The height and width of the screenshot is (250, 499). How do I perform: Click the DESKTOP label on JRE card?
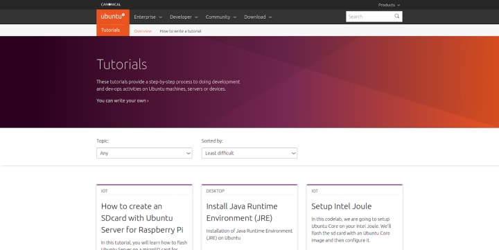[215, 191]
